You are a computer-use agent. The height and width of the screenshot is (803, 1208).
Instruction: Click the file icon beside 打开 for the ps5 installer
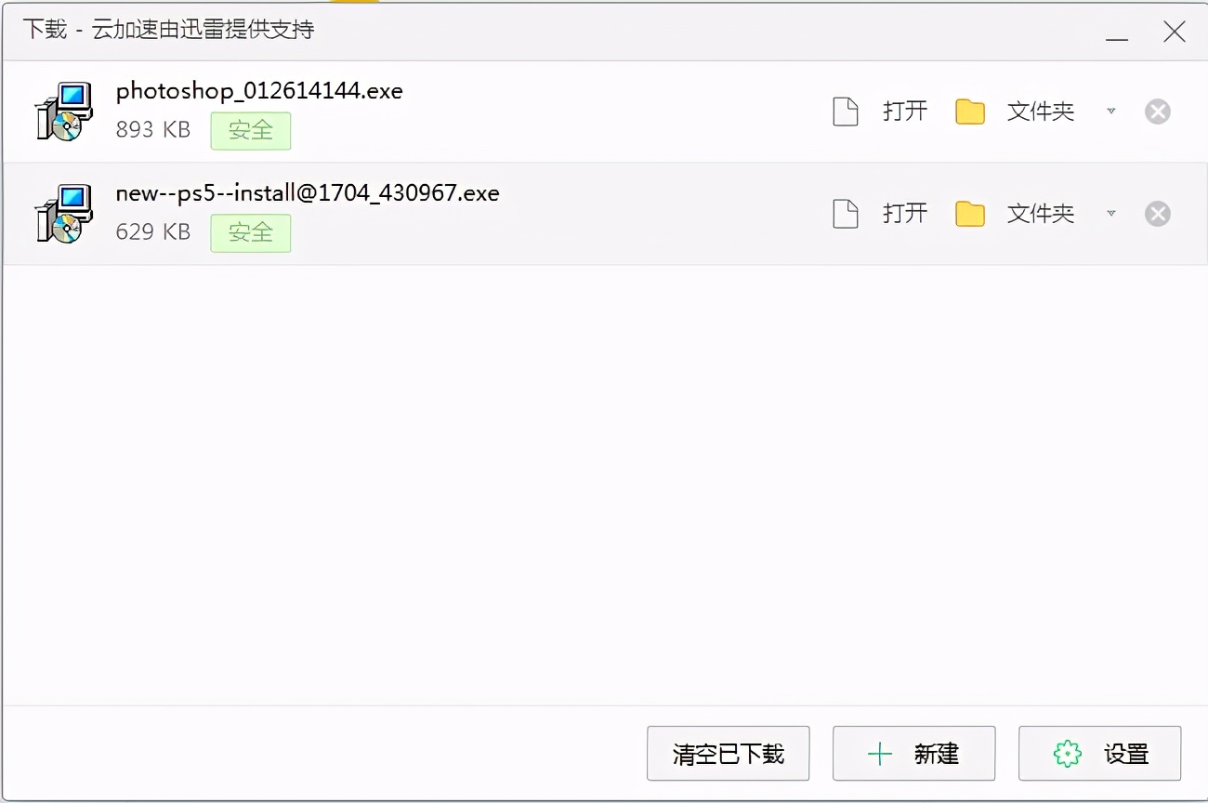click(846, 213)
